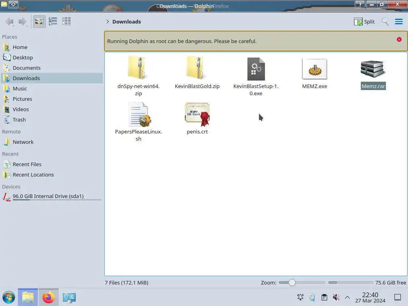Click the Show Desktop button
408x306 pixels.
coord(398,297)
